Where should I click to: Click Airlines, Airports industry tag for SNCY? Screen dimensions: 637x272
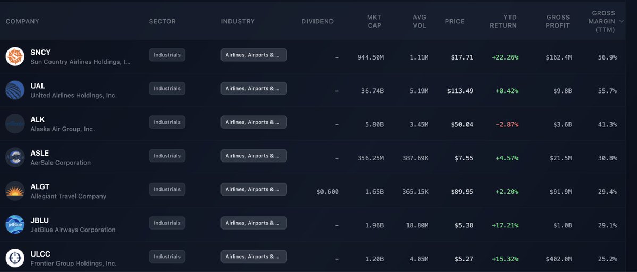click(253, 55)
